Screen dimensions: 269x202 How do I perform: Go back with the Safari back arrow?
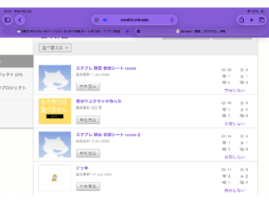pyautogui.click(x=20, y=20)
